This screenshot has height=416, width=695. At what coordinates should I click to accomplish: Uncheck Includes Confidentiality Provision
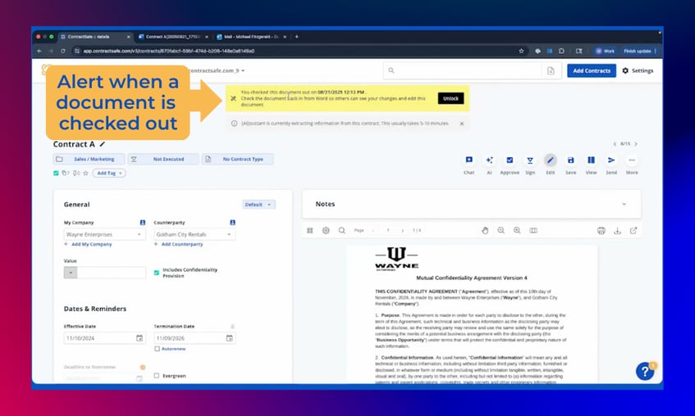point(157,273)
